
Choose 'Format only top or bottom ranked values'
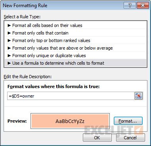tap(76, 40)
